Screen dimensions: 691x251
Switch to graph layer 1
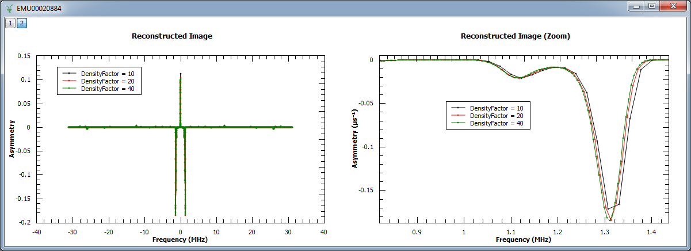click(10, 23)
